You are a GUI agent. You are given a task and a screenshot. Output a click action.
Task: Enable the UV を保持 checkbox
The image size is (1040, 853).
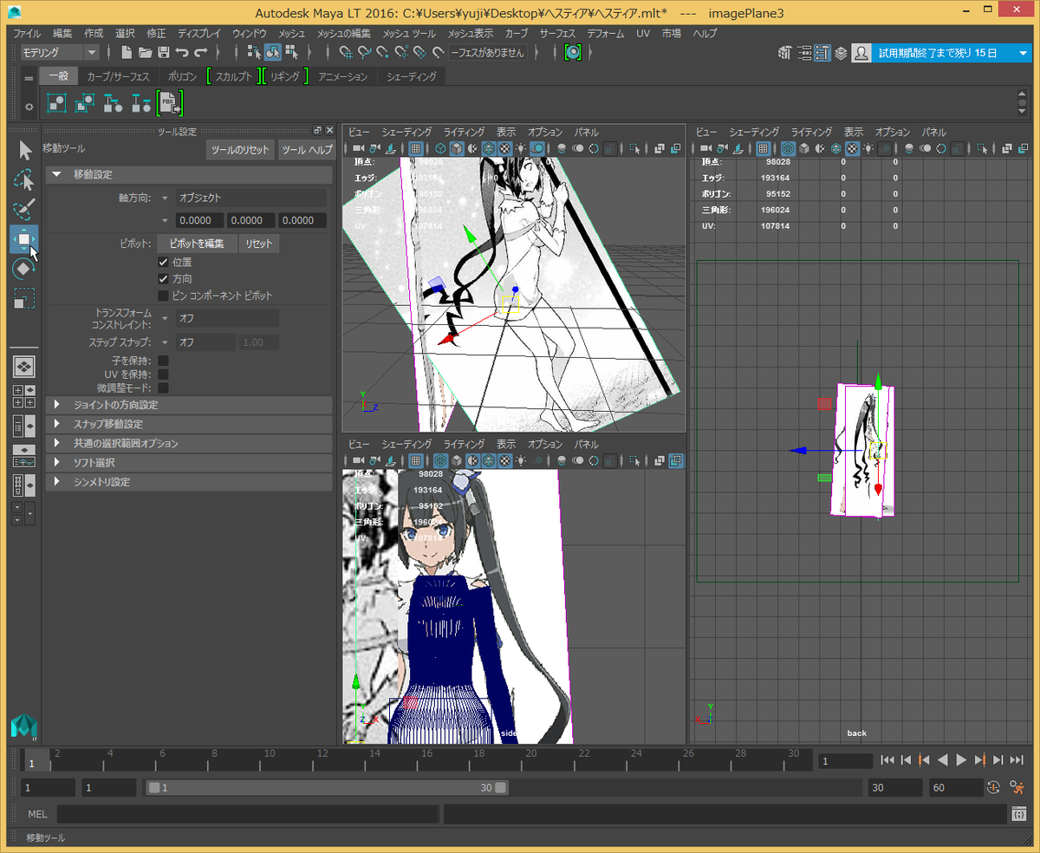(x=163, y=374)
